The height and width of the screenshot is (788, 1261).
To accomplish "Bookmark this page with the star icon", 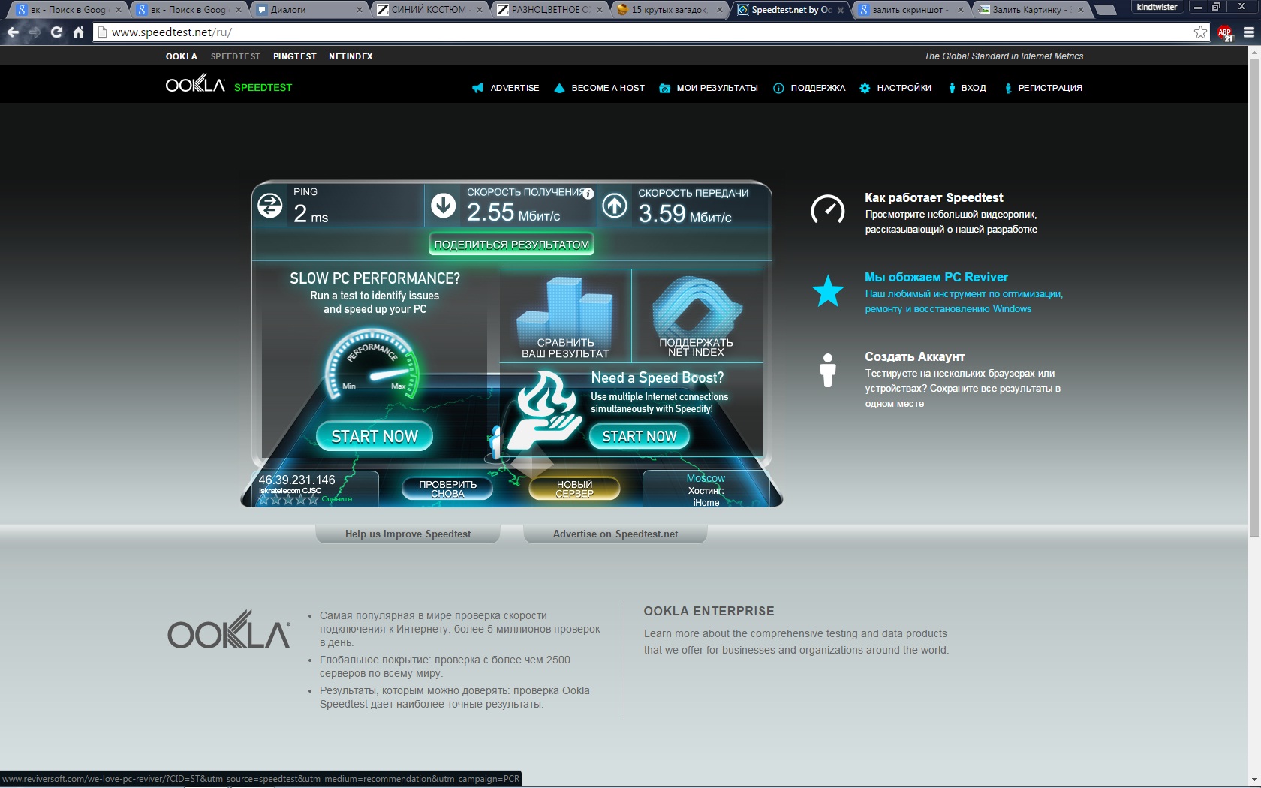I will point(1200,32).
